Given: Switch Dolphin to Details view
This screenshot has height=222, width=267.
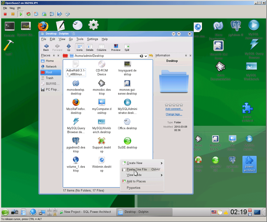Looking at the screenshot, I should click(x=90, y=47).
